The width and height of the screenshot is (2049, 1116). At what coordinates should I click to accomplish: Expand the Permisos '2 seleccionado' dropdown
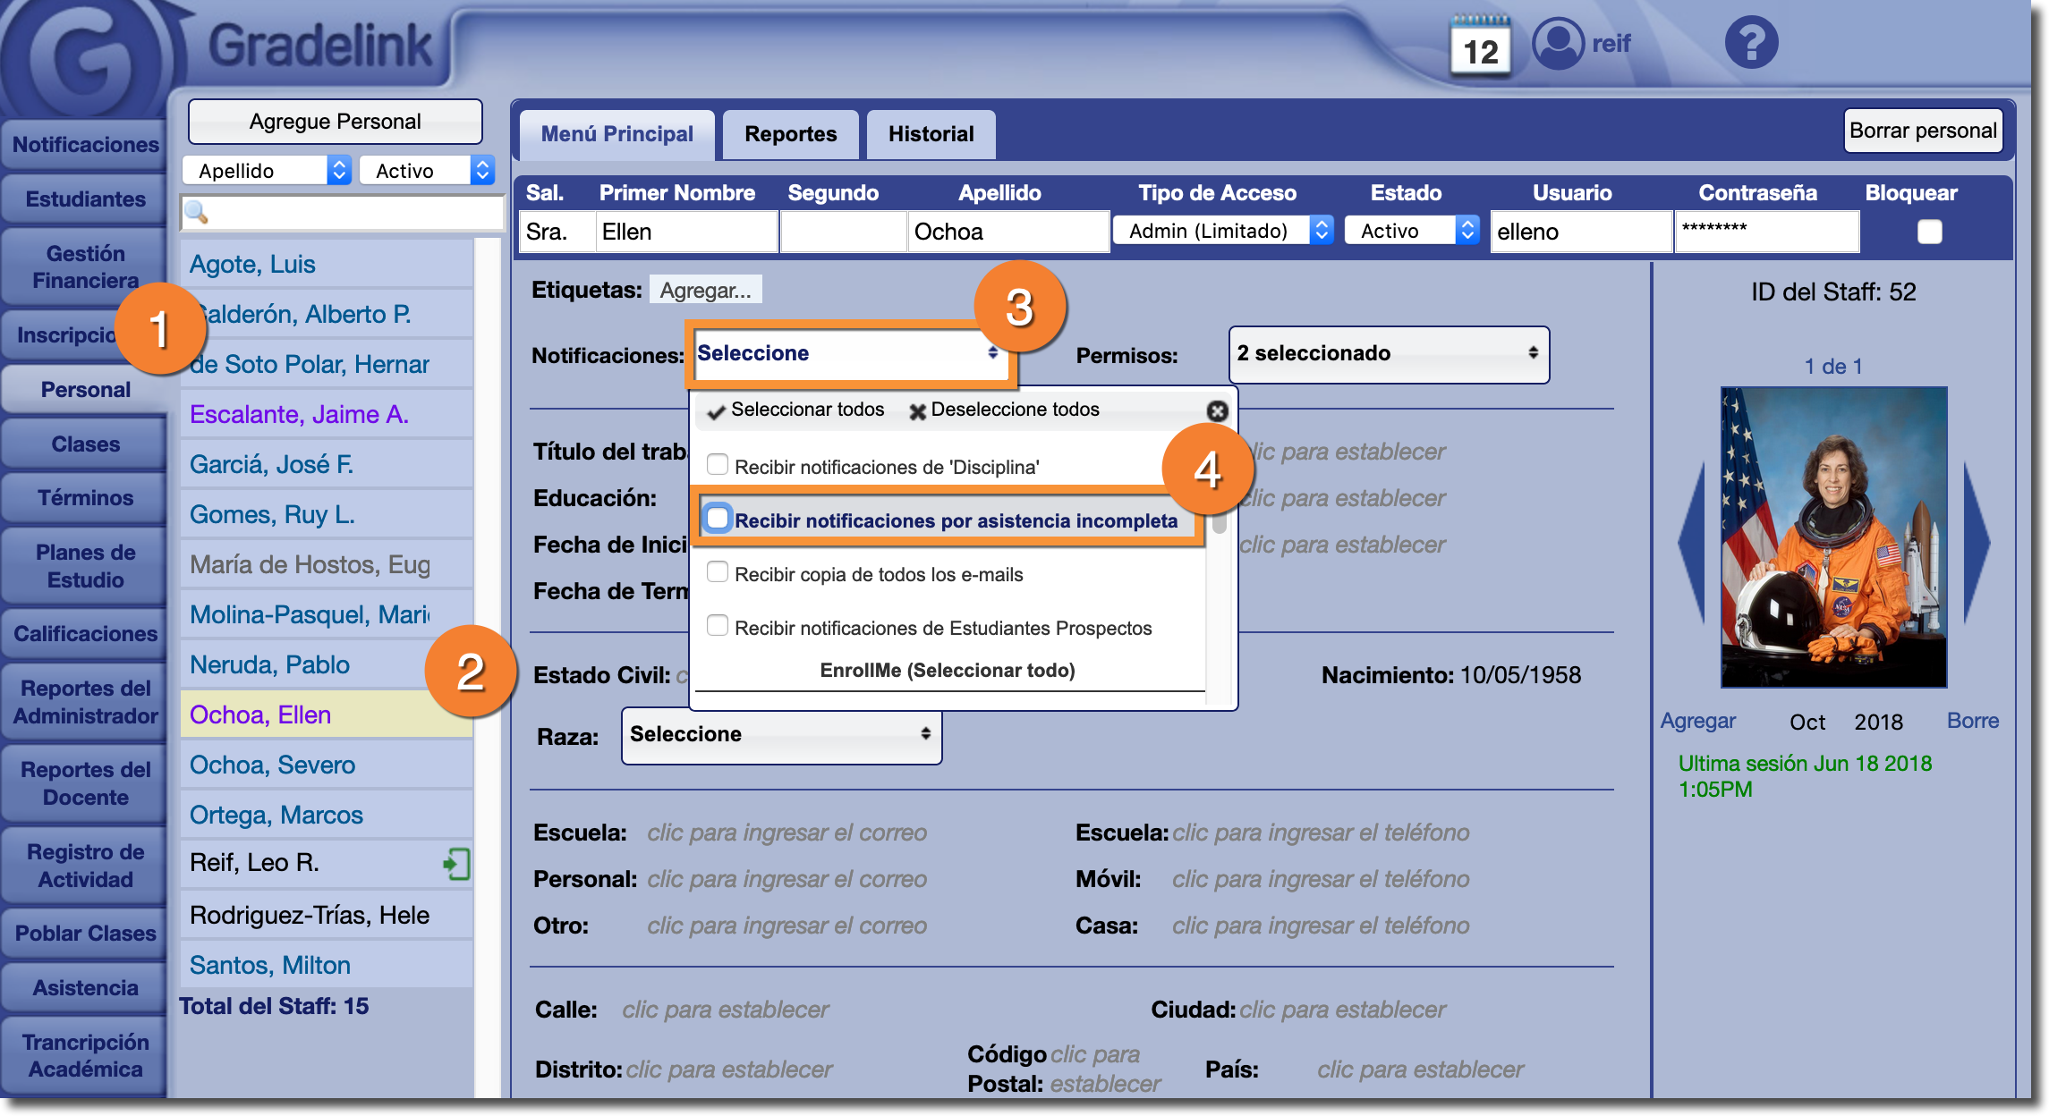point(1388,354)
